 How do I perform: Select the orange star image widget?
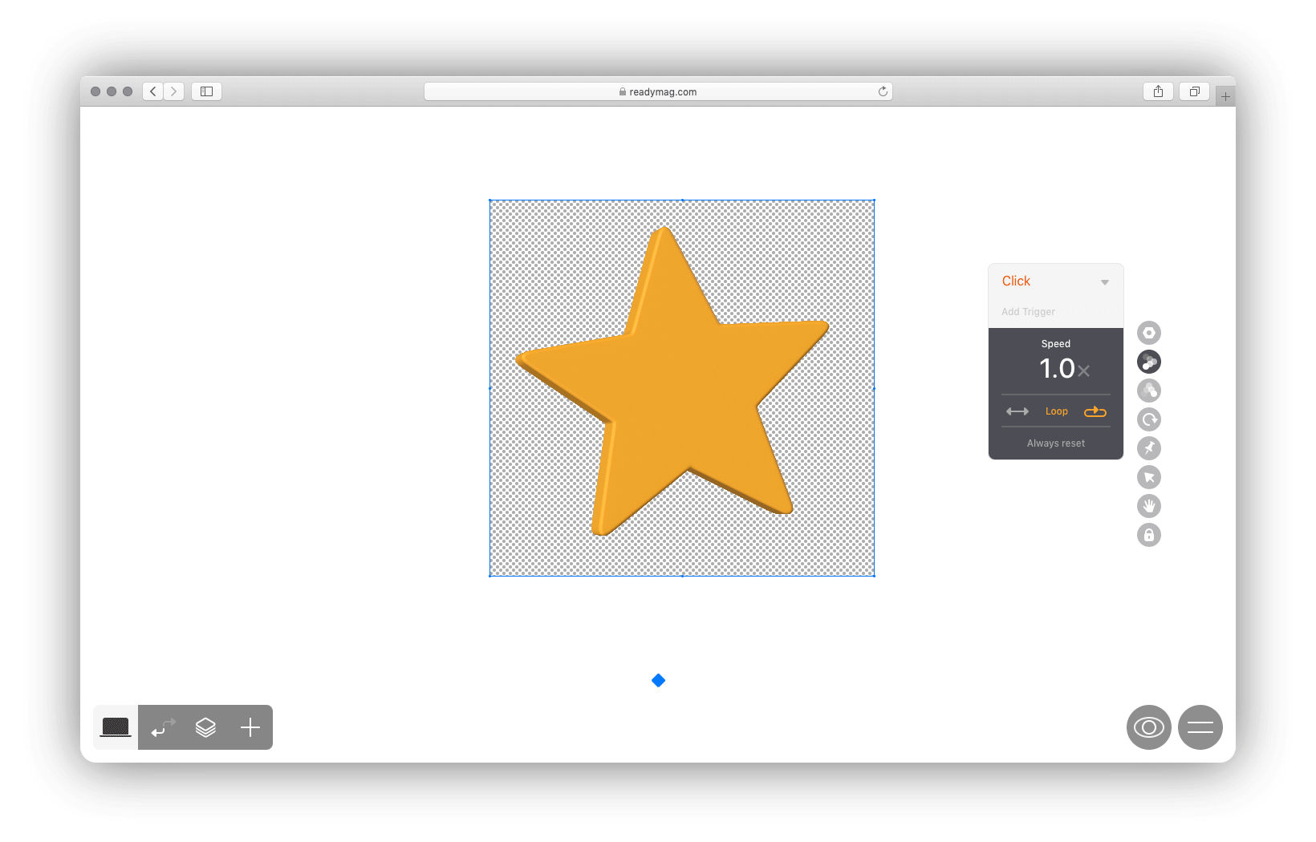682,388
